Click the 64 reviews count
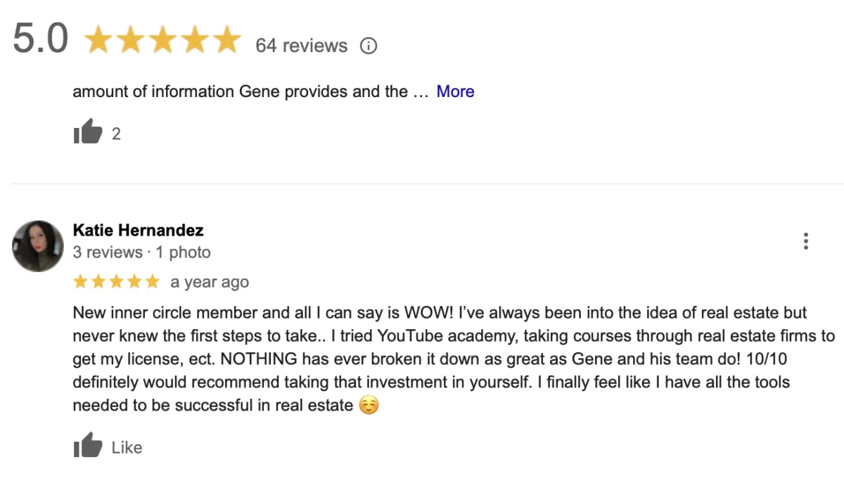The height and width of the screenshot is (488, 844). (301, 46)
